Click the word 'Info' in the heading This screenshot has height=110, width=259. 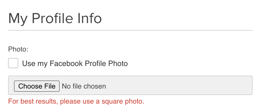click(92, 19)
